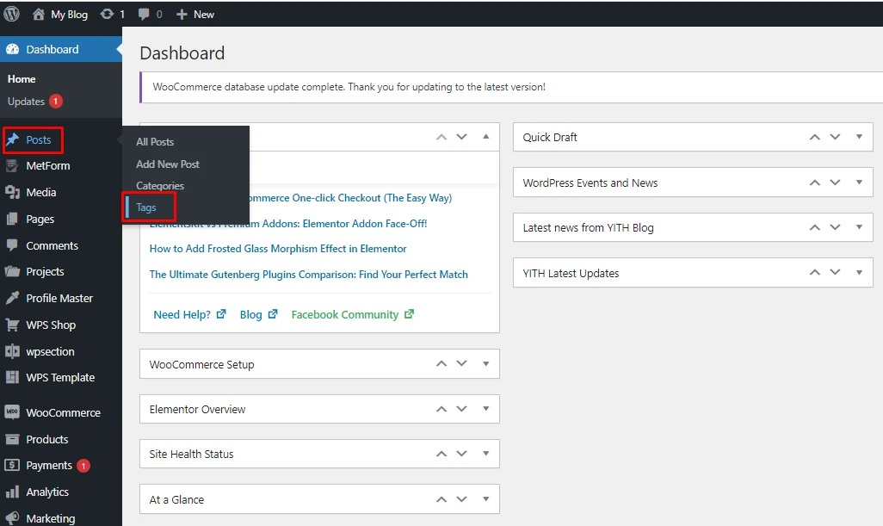Click the Profile Master sidebar icon
The height and width of the screenshot is (526, 883).
pyautogui.click(x=12, y=298)
